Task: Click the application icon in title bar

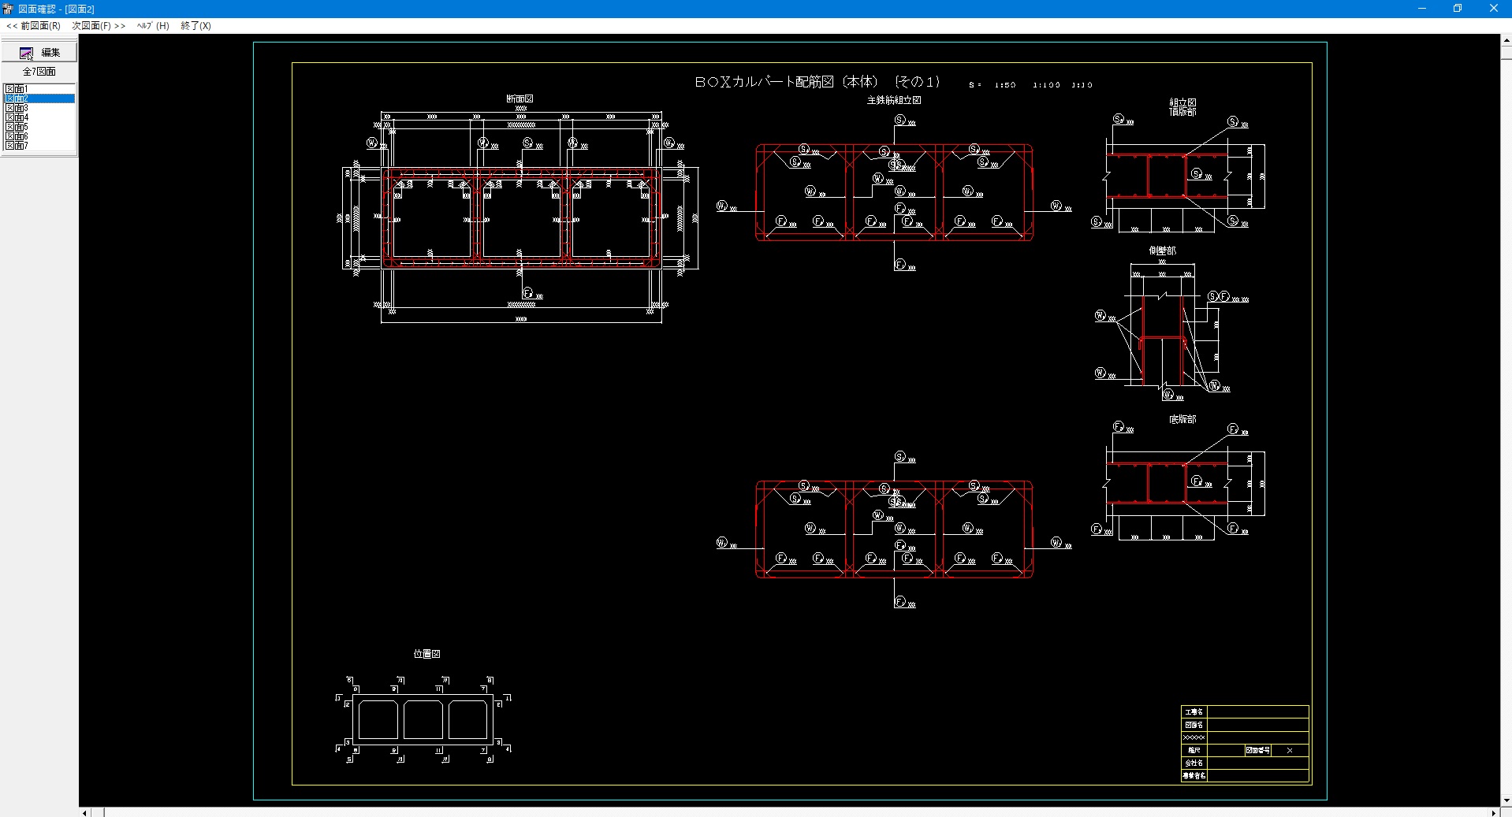Action: tap(8, 9)
